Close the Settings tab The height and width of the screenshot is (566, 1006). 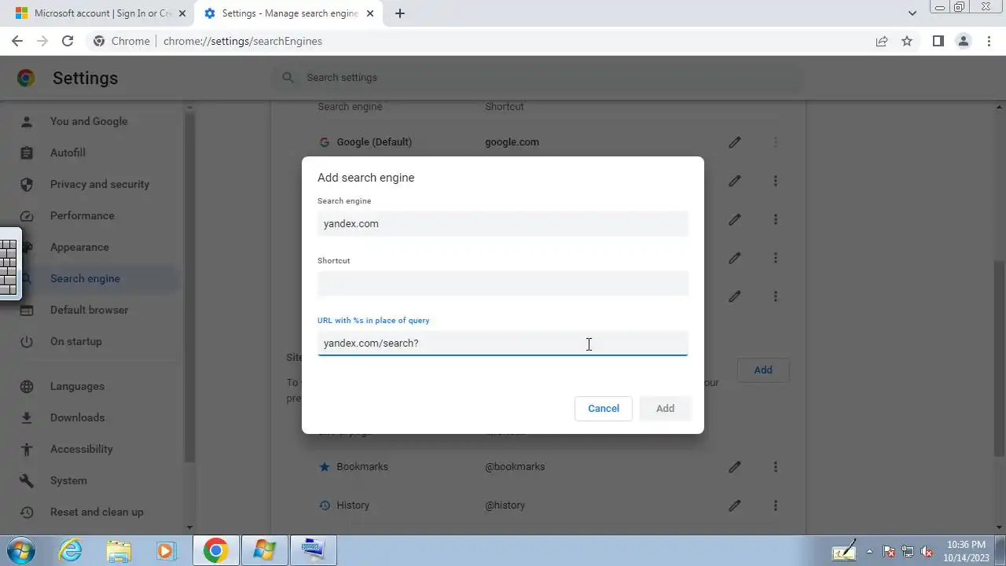tap(370, 13)
